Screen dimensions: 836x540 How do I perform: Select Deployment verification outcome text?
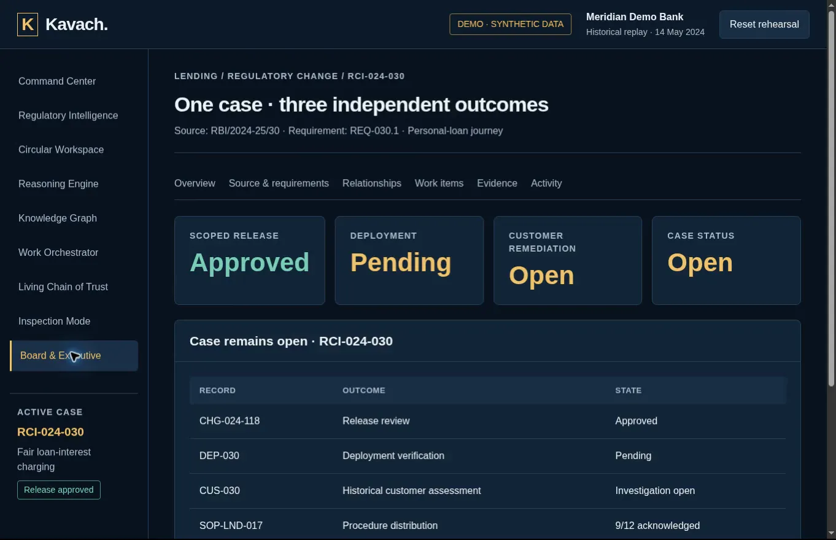point(393,456)
